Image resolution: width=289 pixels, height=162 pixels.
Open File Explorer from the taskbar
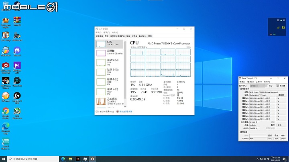click(x=70, y=159)
